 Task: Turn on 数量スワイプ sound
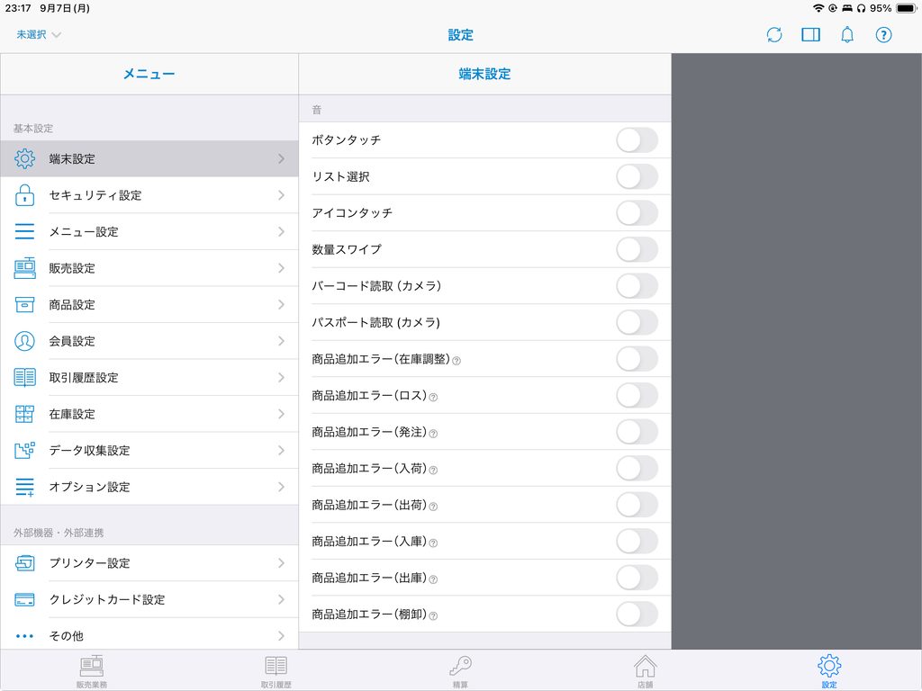coord(637,250)
